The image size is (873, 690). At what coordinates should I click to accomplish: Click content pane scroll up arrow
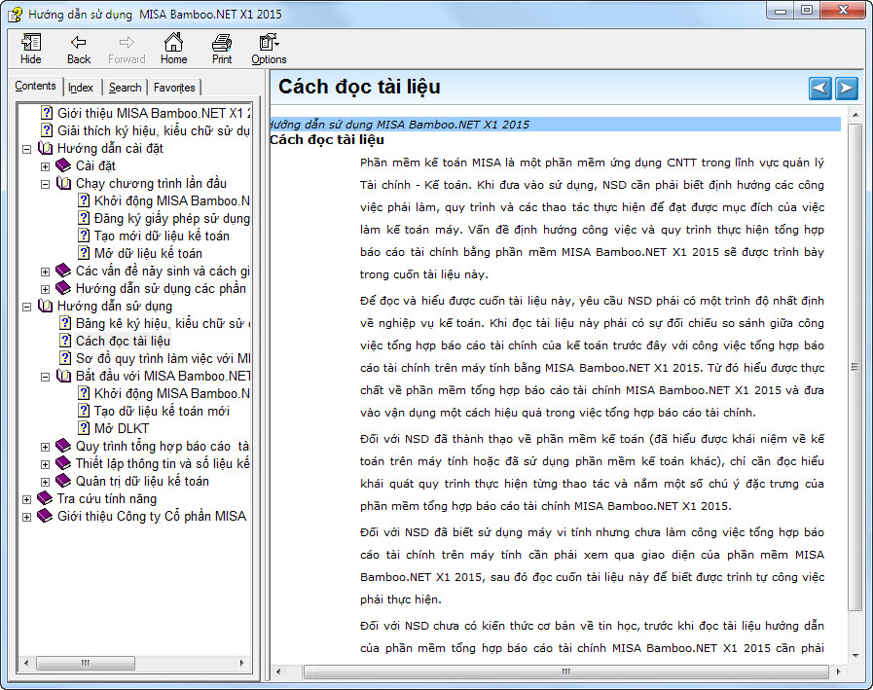[855, 115]
